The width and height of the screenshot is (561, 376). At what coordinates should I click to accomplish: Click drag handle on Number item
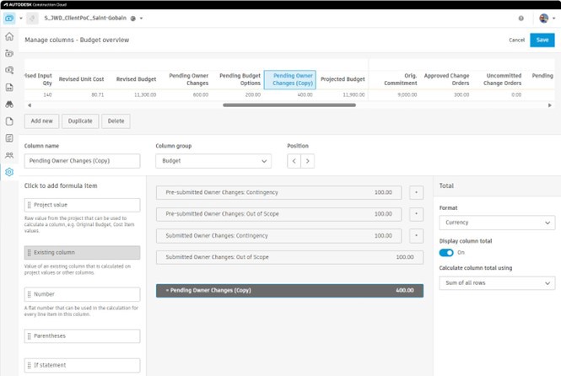click(x=30, y=294)
